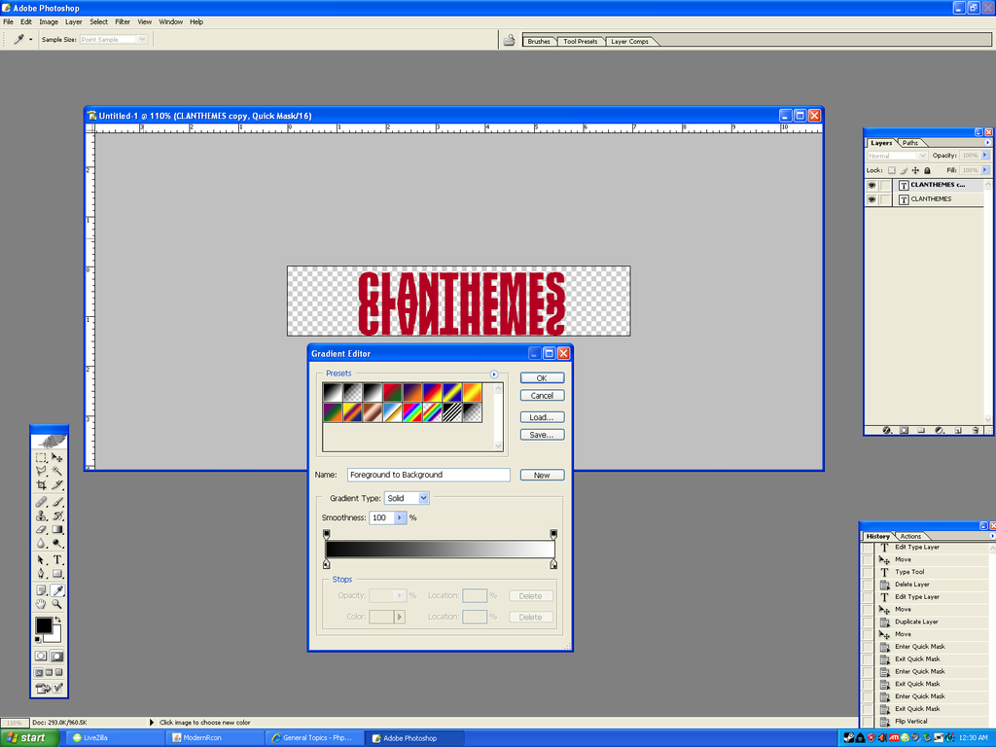Click the Save... button
Viewport: 996px width, 747px height.
tap(542, 435)
